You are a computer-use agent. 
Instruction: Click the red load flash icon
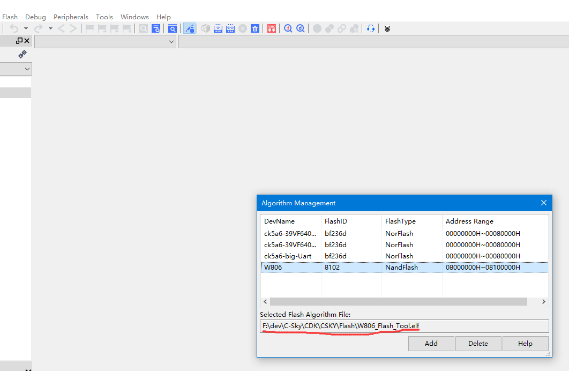[272, 28]
